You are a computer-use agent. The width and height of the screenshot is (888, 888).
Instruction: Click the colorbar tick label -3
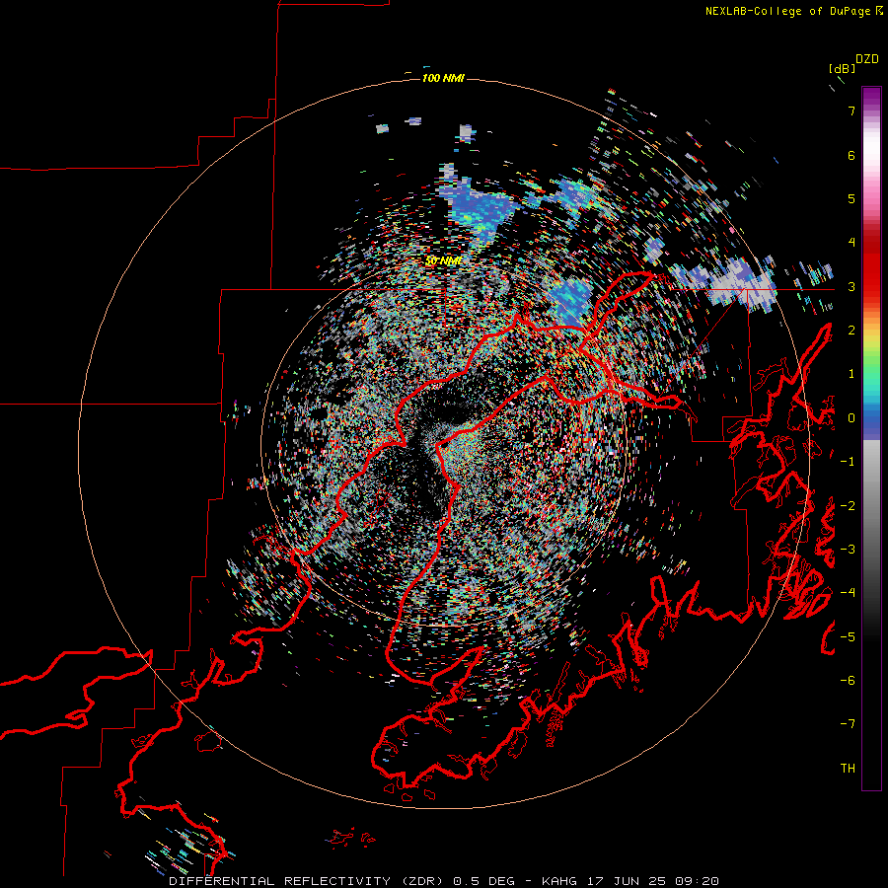[848, 550]
